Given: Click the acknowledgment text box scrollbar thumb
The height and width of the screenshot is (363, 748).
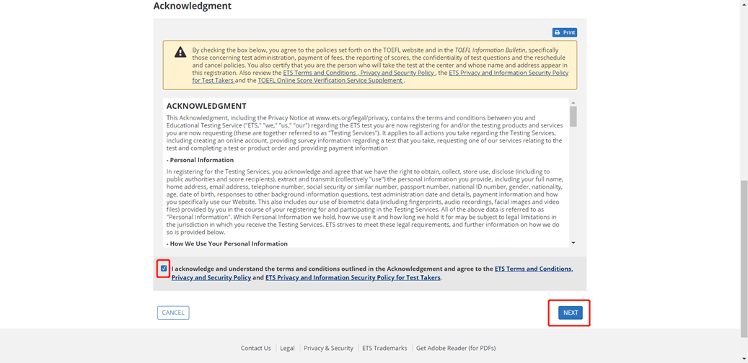Looking at the screenshot, I should 573,116.
